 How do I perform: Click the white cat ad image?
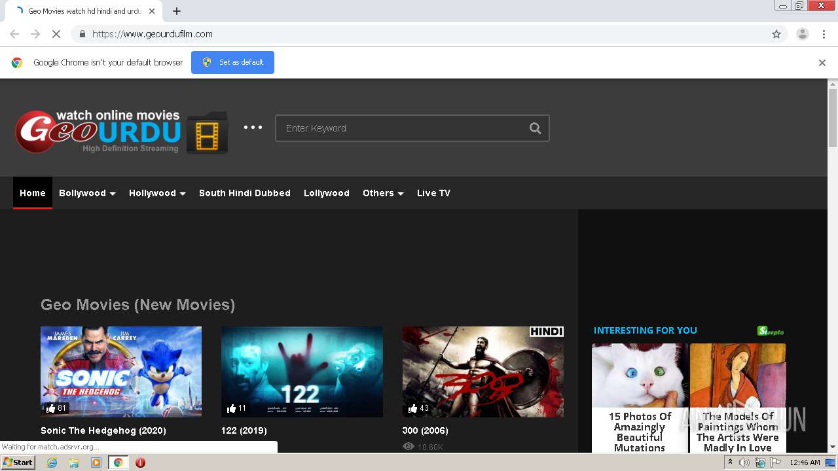(x=640, y=375)
